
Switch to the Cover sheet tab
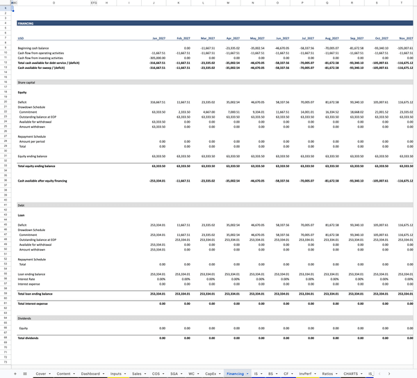pyautogui.click(x=41, y=374)
